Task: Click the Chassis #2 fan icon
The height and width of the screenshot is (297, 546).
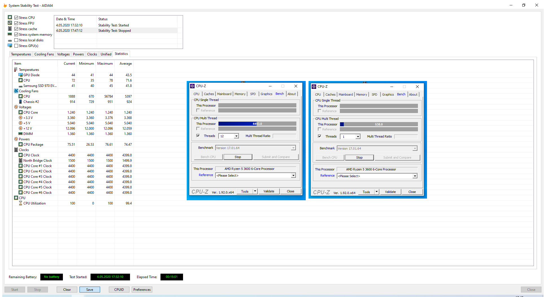Action: [x=21, y=102]
